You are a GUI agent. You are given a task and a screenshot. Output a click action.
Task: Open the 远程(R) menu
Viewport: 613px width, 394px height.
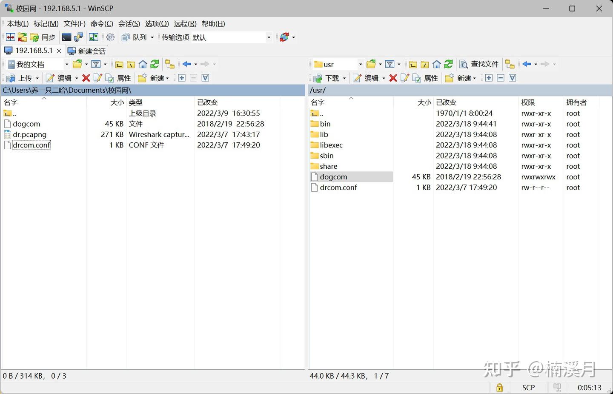tap(185, 24)
